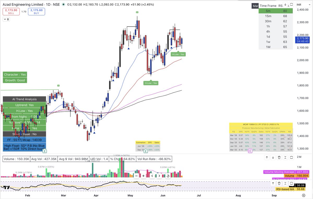Screen dimensions: 313x199
Task: Click the 4h row with RSI 55
Action: (276, 31)
